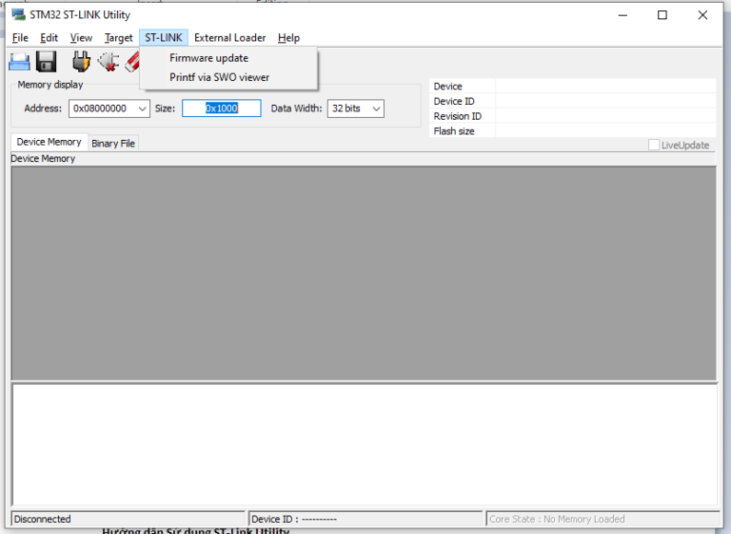
Task: Connect to target using plug icon
Action: point(82,62)
